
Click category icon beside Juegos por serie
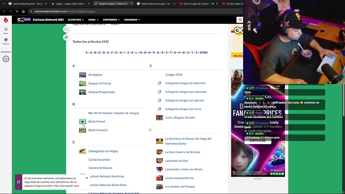click(160, 109)
